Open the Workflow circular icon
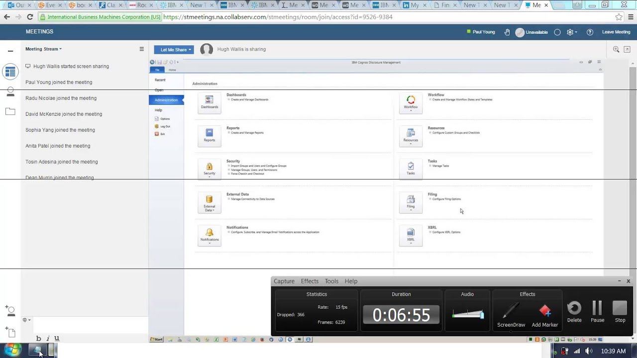 click(x=411, y=102)
